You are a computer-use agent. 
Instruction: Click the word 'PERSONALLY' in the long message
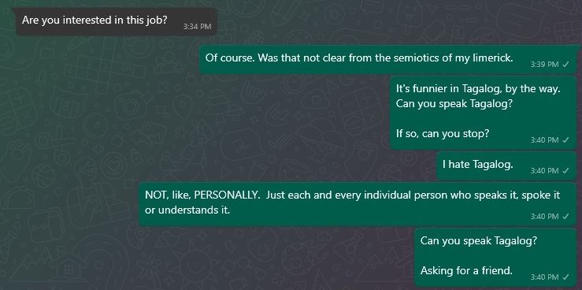227,195
